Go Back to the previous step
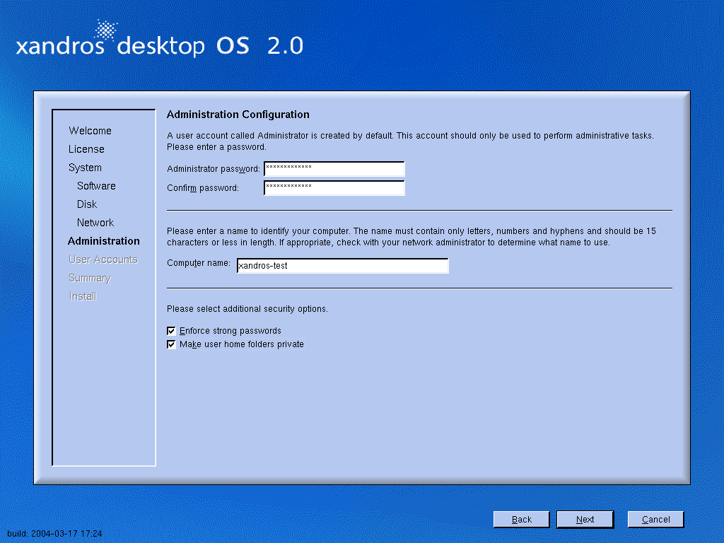The width and height of the screenshot is (724, 543). click(x=521, y=520)
